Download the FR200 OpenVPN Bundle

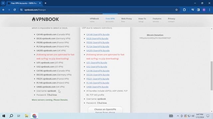coord(98,43)
